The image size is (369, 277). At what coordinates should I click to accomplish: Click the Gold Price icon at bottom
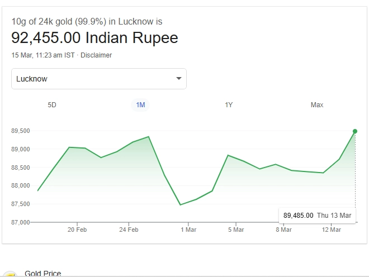[x=10, y=274]
